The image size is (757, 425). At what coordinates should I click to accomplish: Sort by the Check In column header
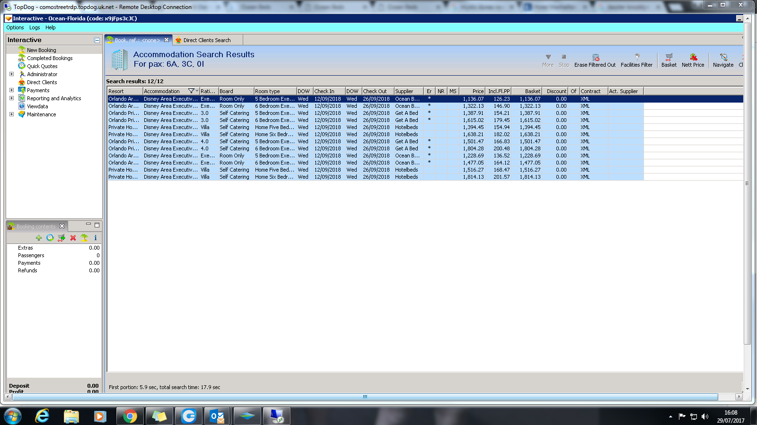point(329,91)
